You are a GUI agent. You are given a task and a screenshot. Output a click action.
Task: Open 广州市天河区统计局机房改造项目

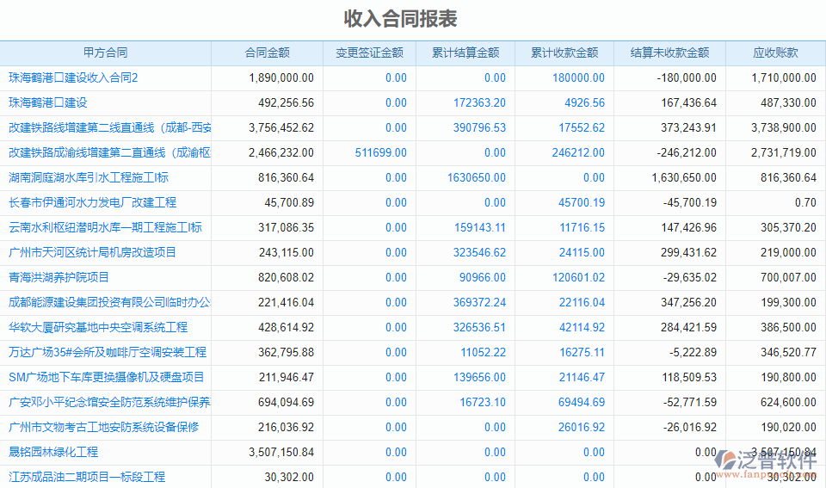pos(92,252)
